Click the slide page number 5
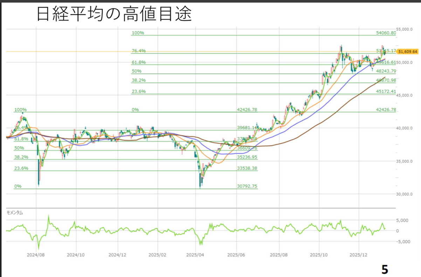The height and width of the screenshot is (277, 421). pyautogui.click(x=385, y=269)
